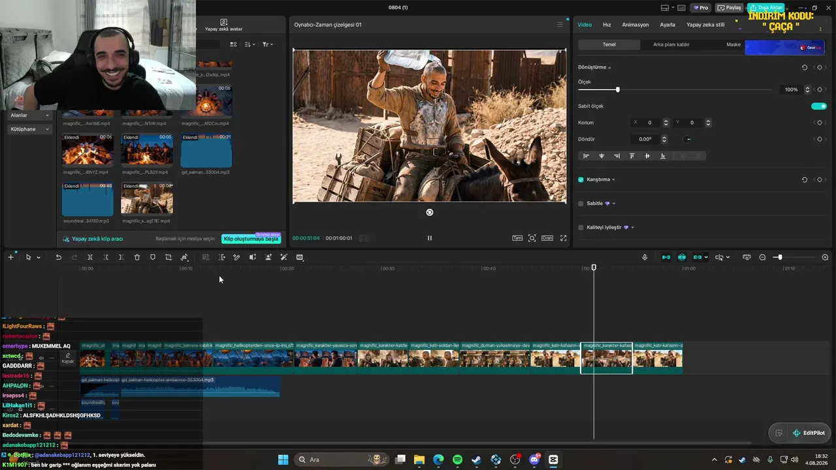The width and height of the screenshot is (836, 470).
Task: Click the Döndür rotation dial
Action: (688, 139)
